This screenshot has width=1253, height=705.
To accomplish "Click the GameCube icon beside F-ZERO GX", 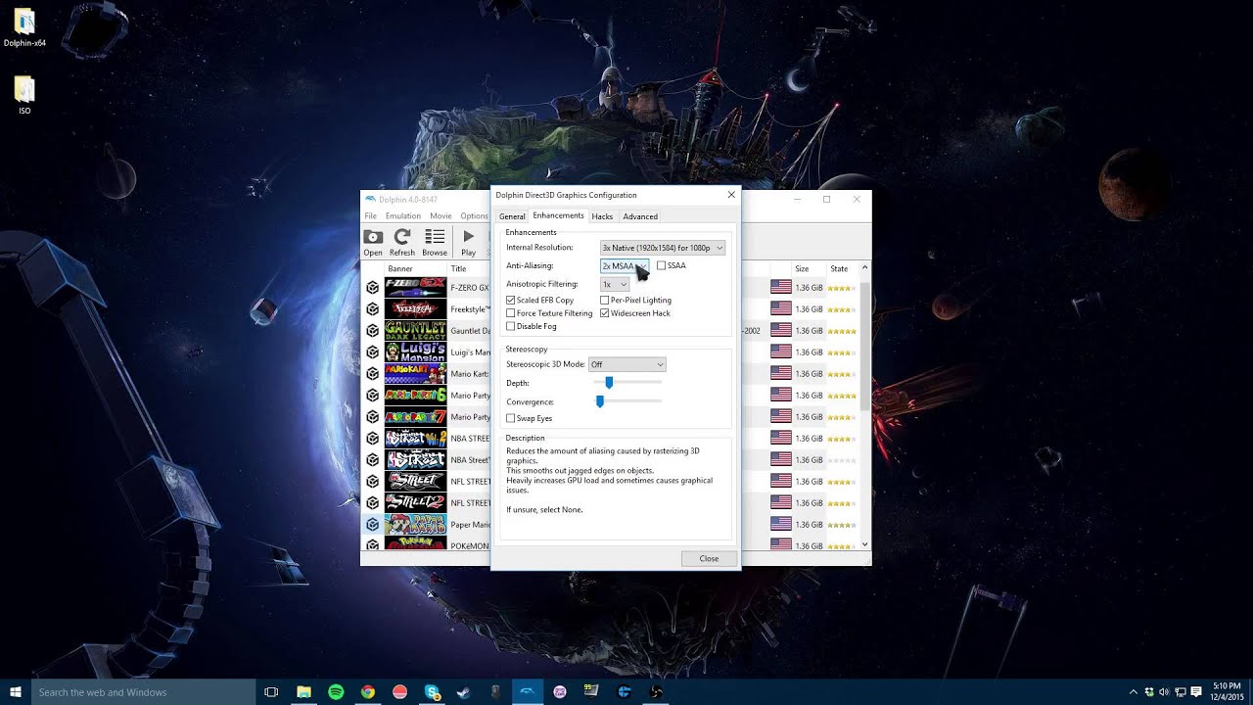I will coord(372,288).
